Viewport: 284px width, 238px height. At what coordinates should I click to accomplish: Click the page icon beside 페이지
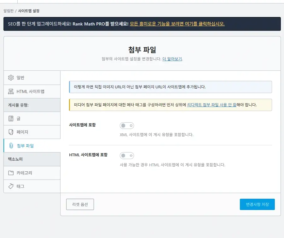11,132
